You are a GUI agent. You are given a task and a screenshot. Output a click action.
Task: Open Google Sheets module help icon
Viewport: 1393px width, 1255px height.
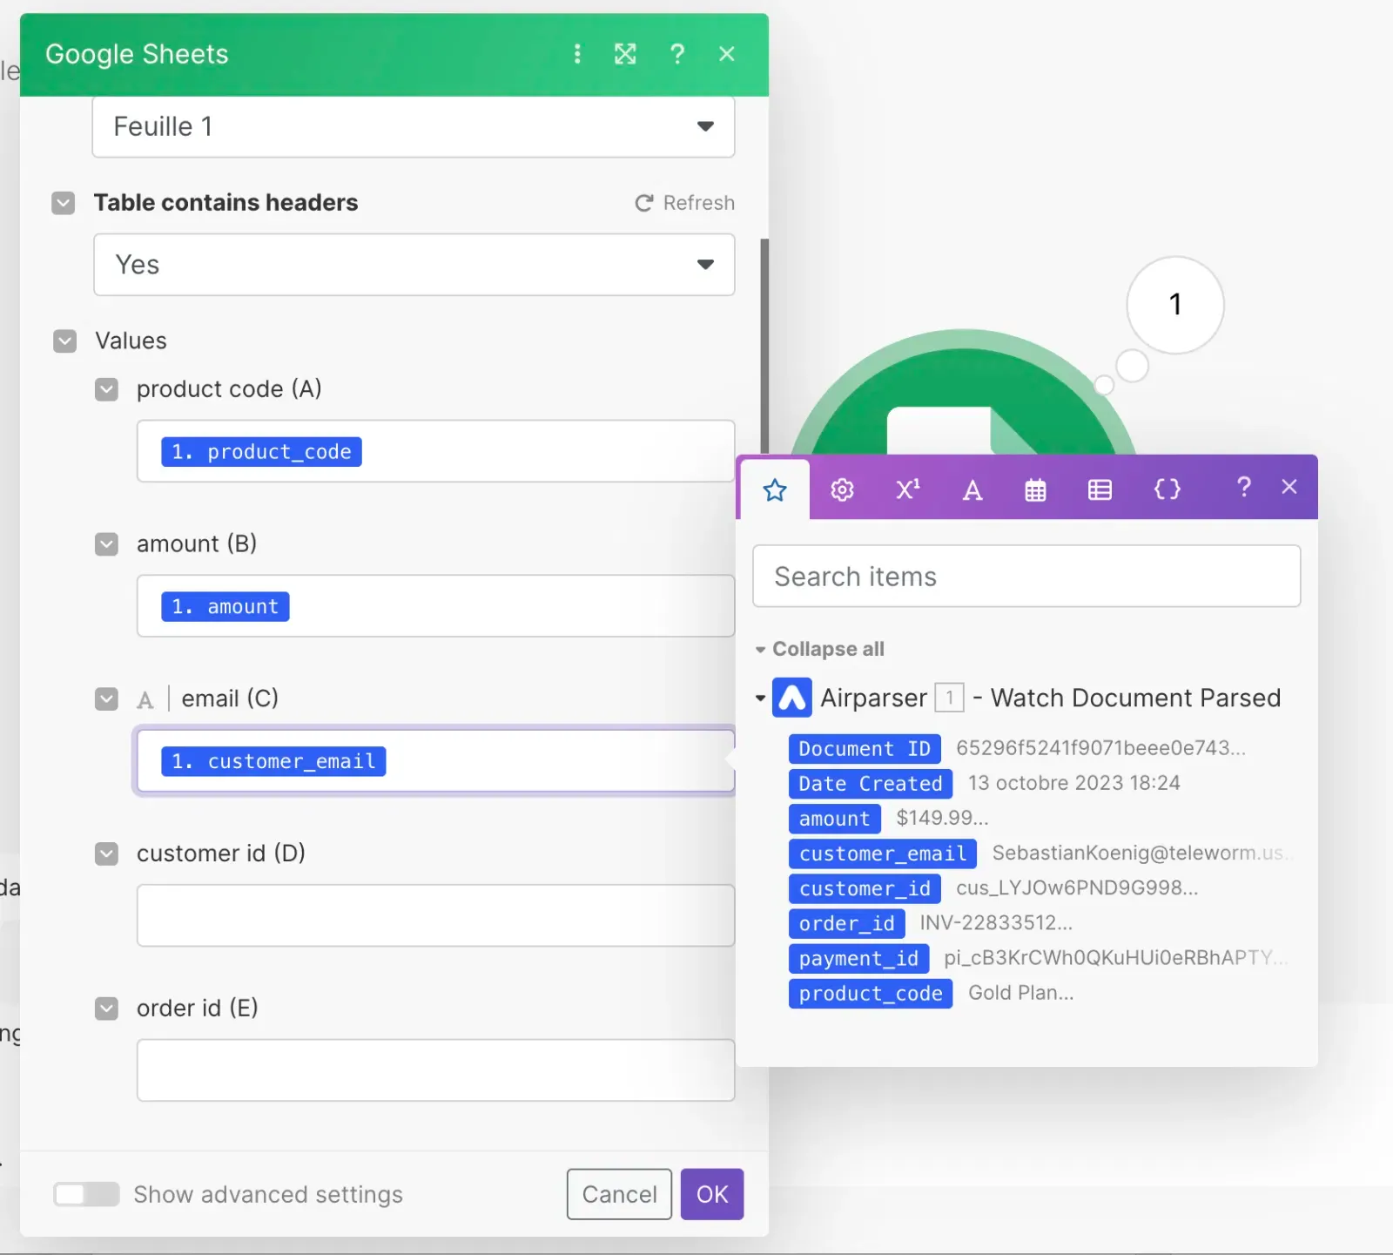click(677, 54)
